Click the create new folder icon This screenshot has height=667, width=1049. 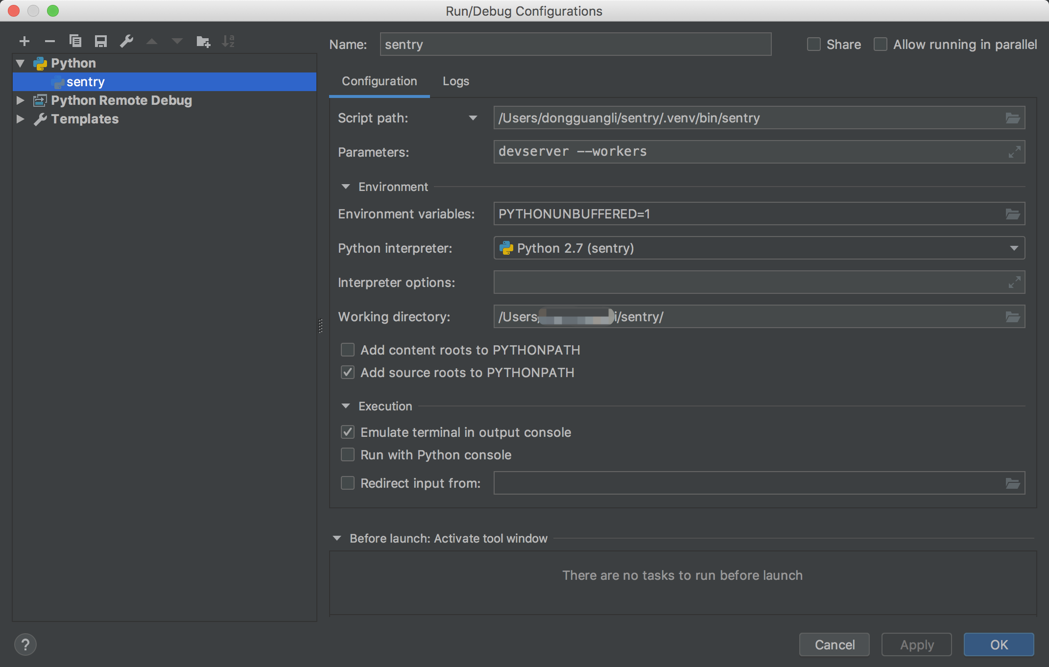tap(203, 42)
